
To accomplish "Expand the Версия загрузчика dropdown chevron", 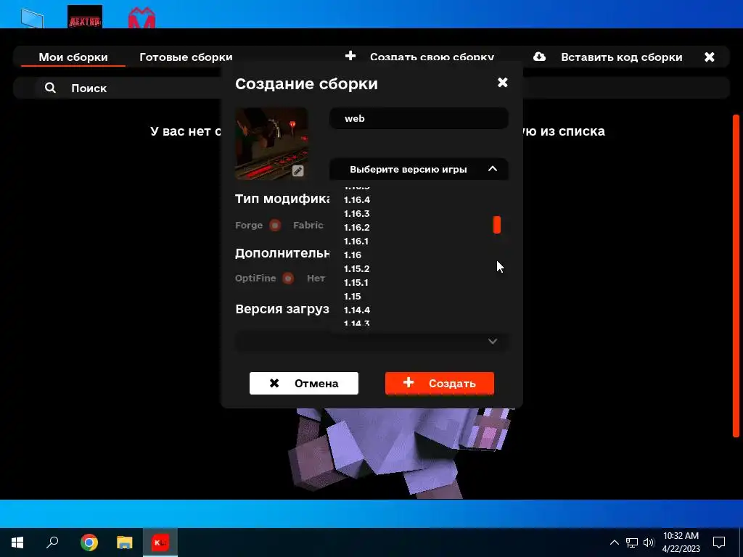I will pyautogui.click(x=493, y=341).
